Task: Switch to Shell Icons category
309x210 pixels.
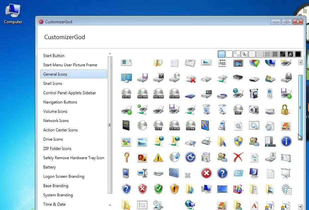Action: point(53,84)
